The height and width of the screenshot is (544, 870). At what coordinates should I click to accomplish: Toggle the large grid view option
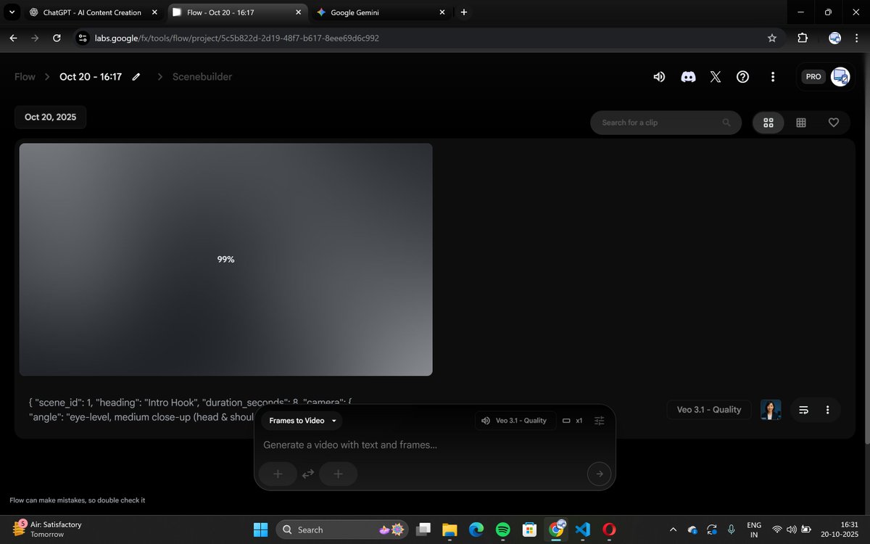point(768,123)
